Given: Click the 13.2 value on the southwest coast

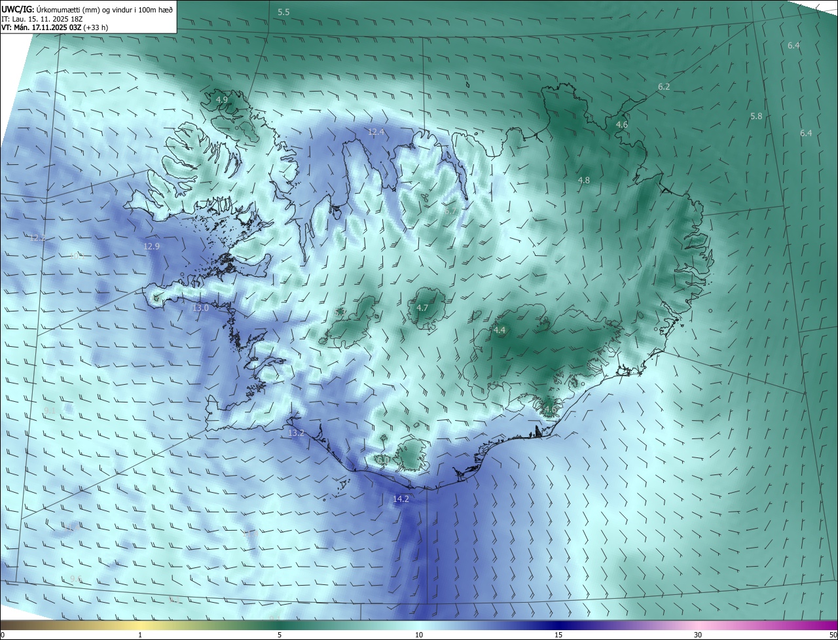Looking at the screenshot, I should (296, 433).
